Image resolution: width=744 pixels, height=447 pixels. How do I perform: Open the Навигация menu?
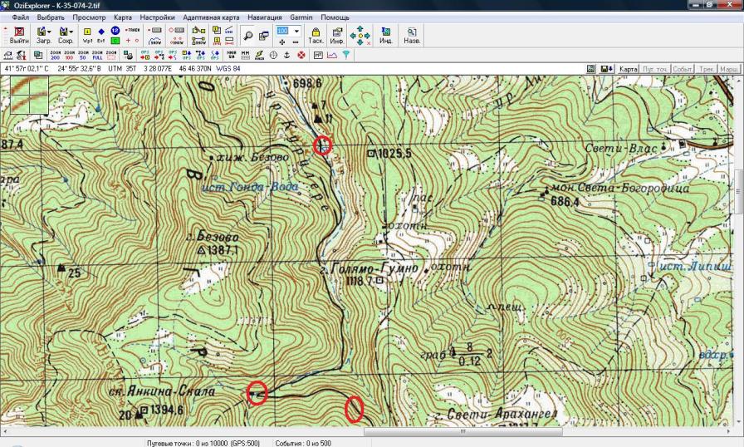point(264,17)
